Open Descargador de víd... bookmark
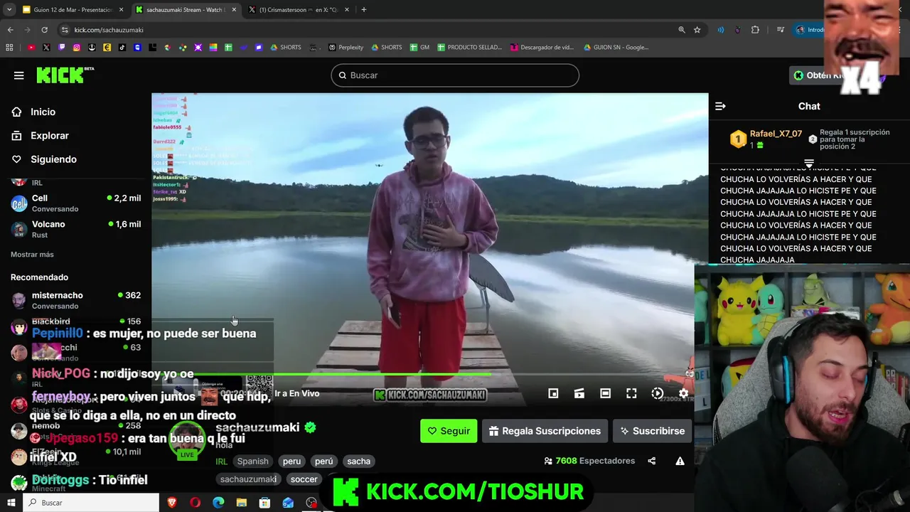Screen dimensions: 910x512 (x=542, y=48)
